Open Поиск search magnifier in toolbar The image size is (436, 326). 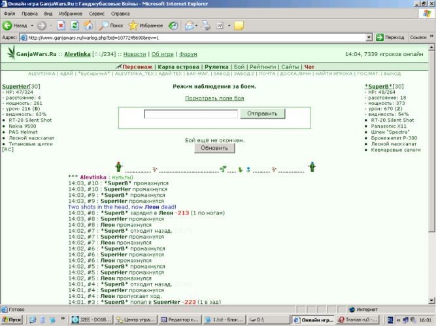[x=111, y=25]
